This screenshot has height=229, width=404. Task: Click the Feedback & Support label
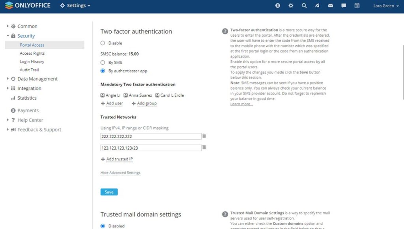[x=39, y=130]
